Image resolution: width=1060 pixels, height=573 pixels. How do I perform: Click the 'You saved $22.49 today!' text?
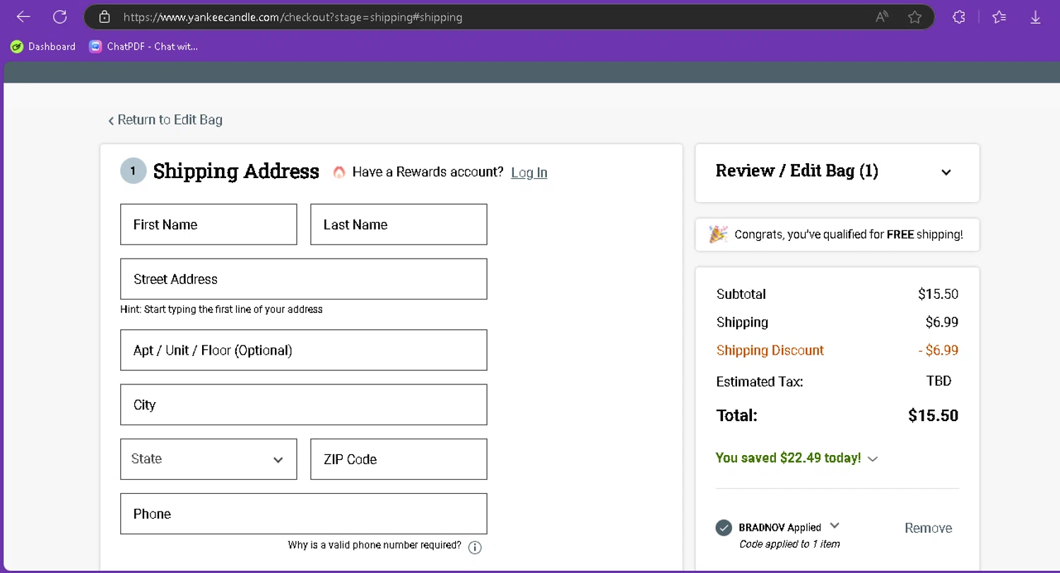point(788,458)
